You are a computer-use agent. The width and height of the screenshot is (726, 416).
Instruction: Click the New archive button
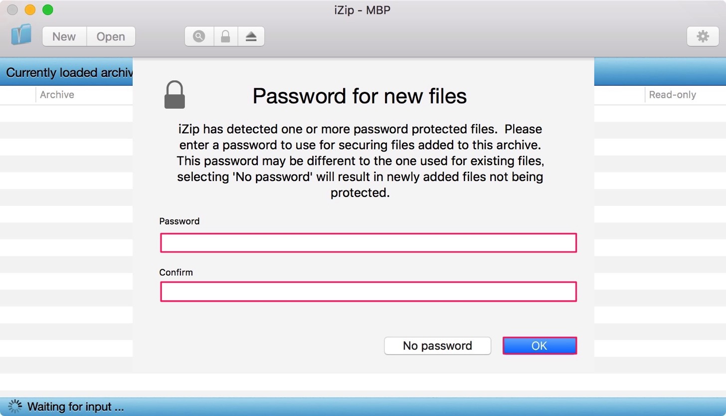click(64, 36)
